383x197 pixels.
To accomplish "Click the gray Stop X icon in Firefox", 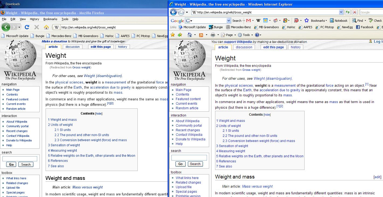I will [37, 27].
